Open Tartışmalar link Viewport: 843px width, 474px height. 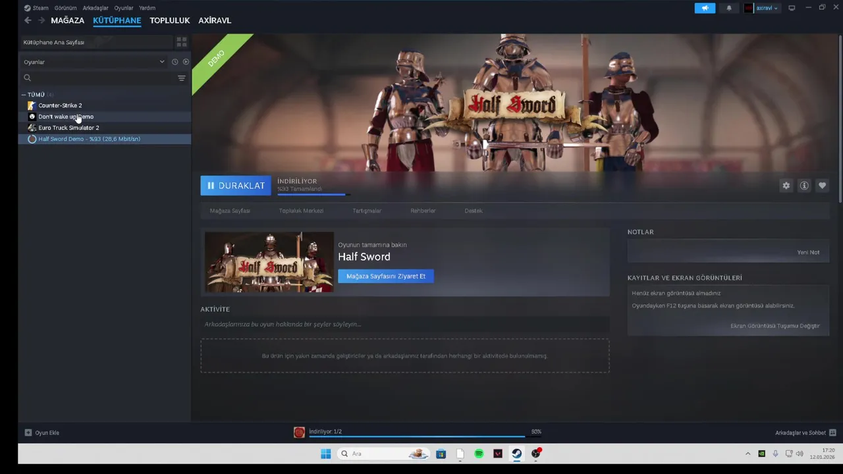tap(367, 211)
